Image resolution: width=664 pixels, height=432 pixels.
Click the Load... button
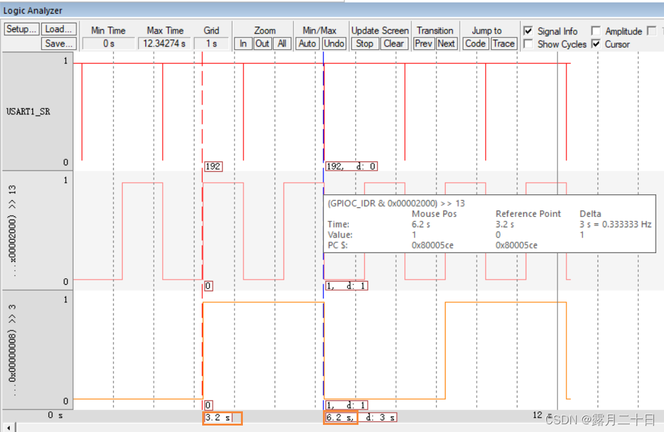(59, 29)
